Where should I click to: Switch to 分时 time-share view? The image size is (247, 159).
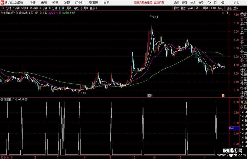click(x=9, y=8)
